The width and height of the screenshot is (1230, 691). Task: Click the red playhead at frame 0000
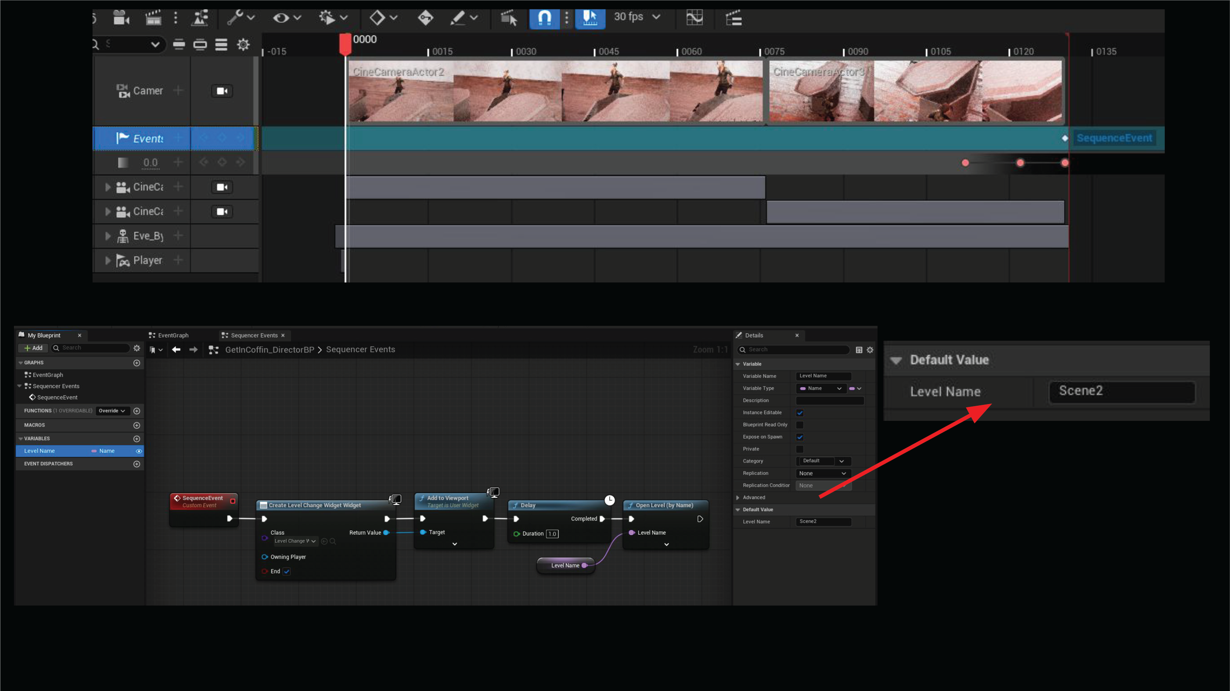pos(345,44)
